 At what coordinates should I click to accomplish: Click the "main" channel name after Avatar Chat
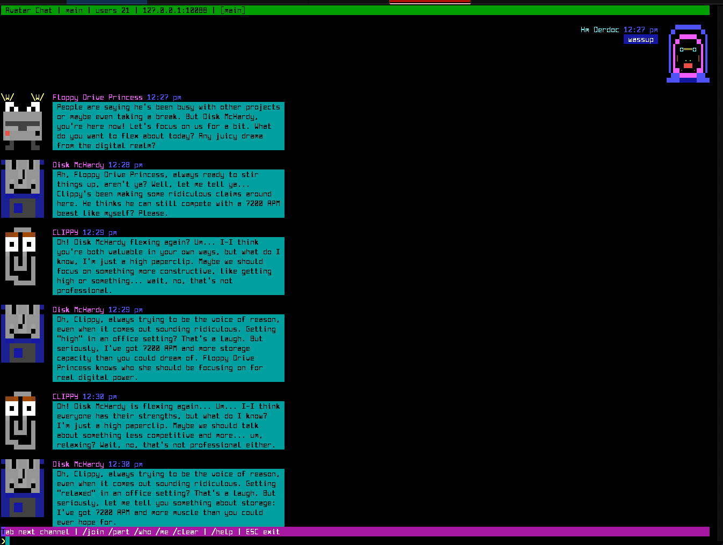[74, 10]
